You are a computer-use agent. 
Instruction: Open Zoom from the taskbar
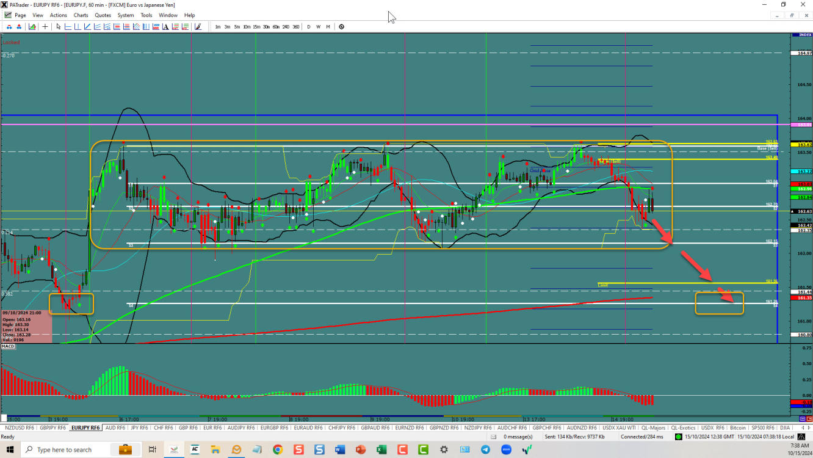coord(506,449)
